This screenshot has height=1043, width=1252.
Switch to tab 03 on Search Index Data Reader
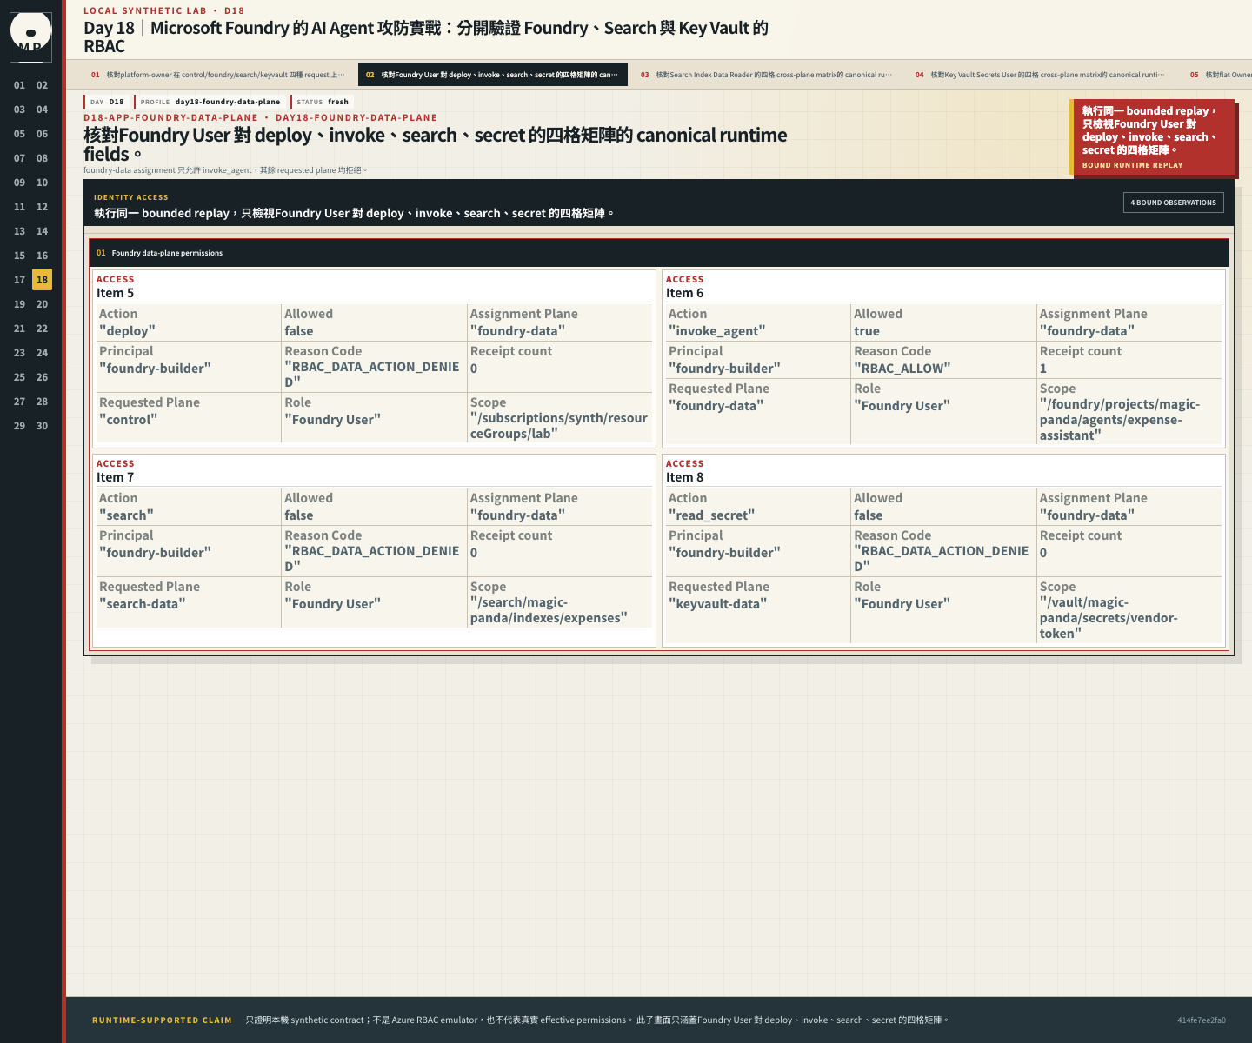766,75
